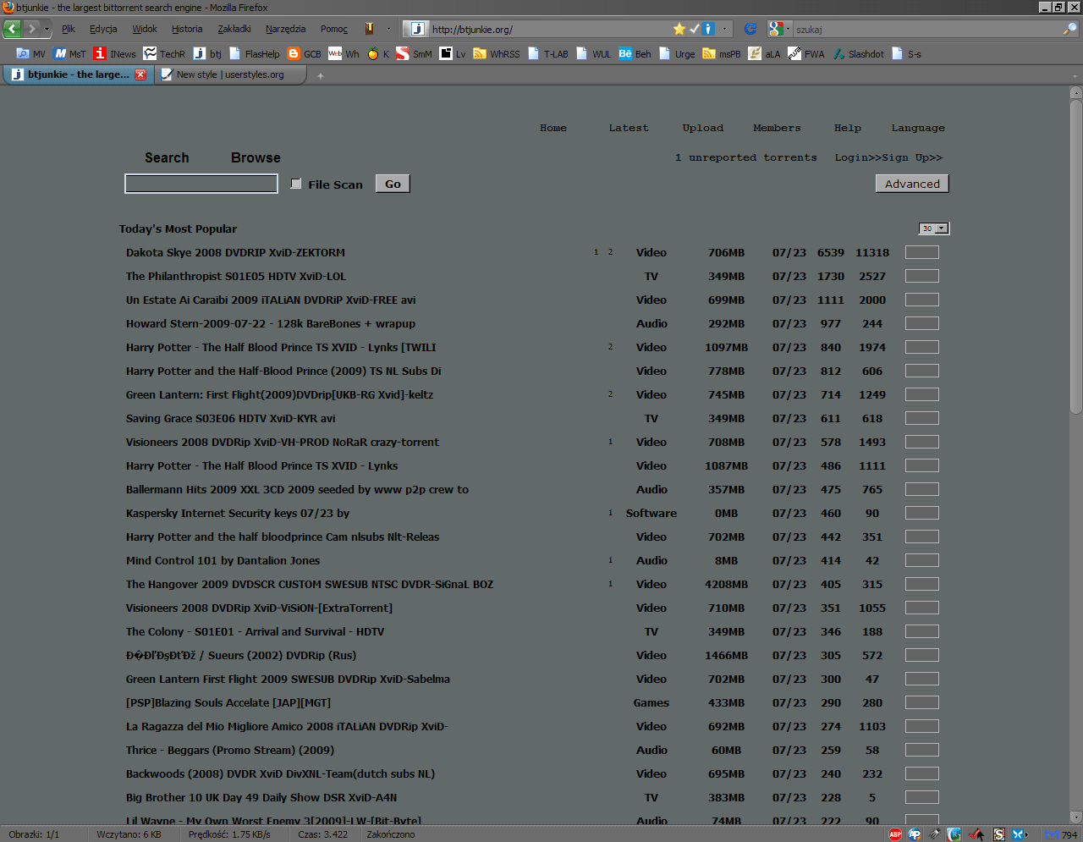The image size is (1083, 842).
Task: Click the Howard Stern rating bar
Action: (x=922, y=323)
